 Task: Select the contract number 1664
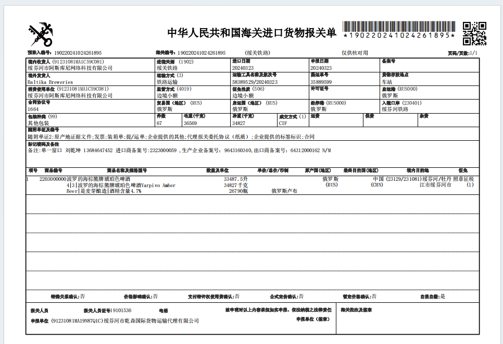[33, 109]
